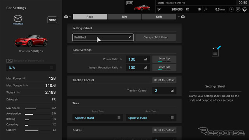This screenshot has height=140, width=249.
Task: Click the Power Ratio bar-graph icon
Action: point(146,59)
